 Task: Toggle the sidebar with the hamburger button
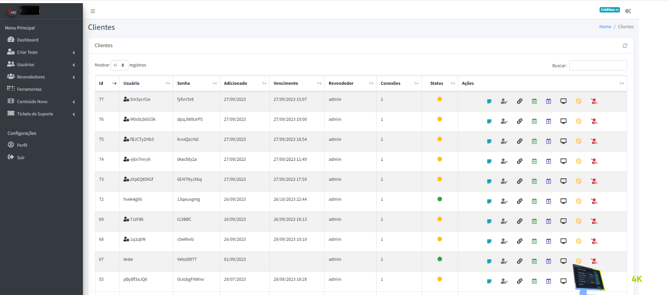point(93,11)
